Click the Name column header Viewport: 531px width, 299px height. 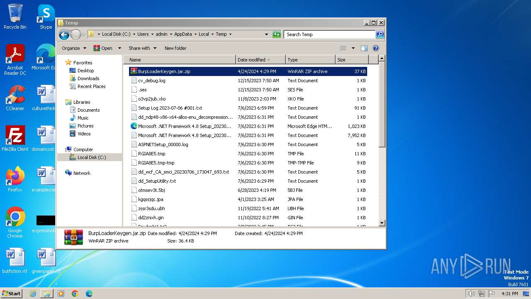[x=180, y=60]
